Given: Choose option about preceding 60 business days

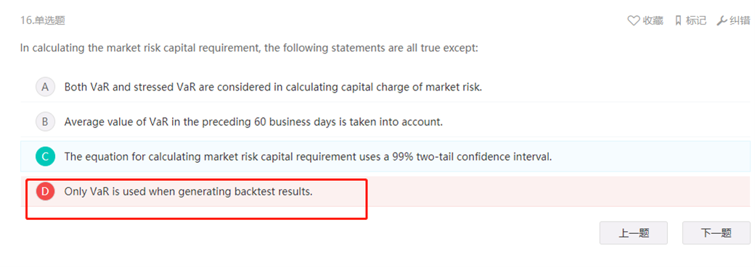Looking at the screenshot, I should click(x=253, y=122).
